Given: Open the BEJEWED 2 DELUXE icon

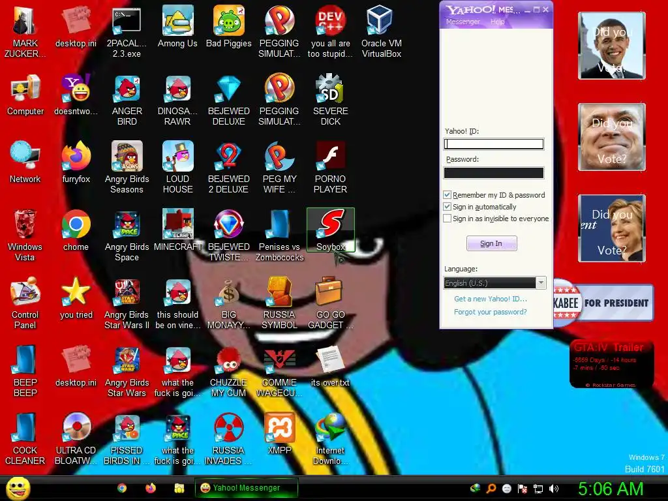Looking at the screenshot, I should tap(229, 167).
